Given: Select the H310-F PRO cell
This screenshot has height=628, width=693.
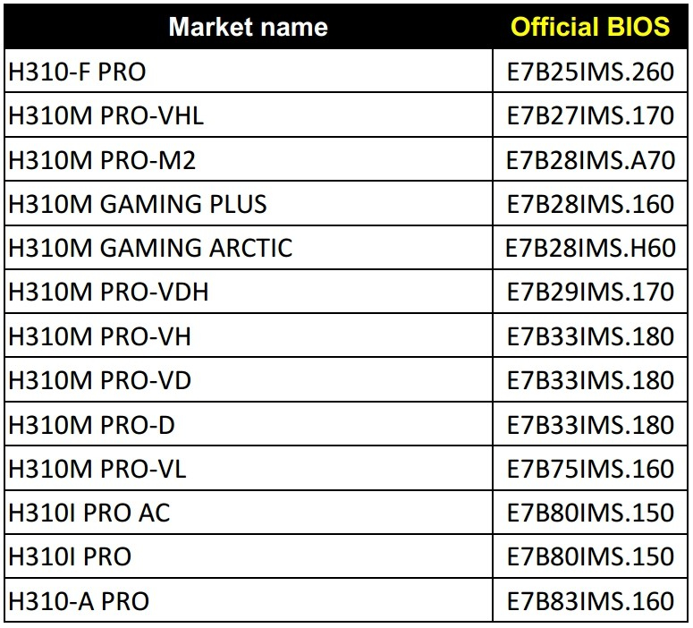Looking at the screenshot, I should 77,72.
